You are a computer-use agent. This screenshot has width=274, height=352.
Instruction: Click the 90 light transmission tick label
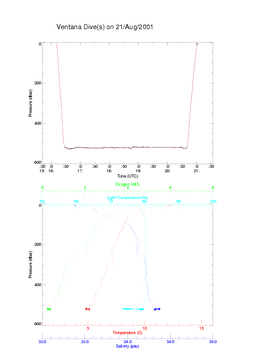[179, 201]
